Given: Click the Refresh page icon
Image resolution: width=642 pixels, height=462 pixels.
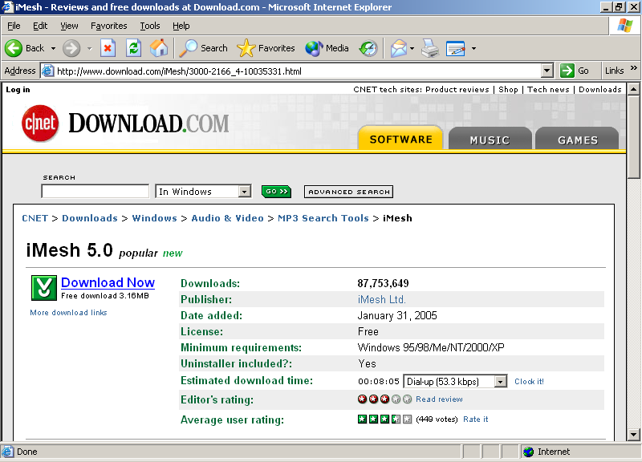Looking at the screenshot, I should 133,48.
